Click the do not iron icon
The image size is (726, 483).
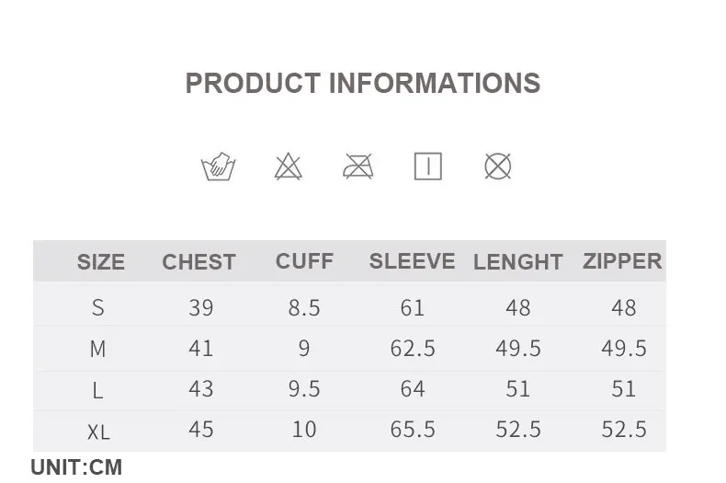(357, 167)
